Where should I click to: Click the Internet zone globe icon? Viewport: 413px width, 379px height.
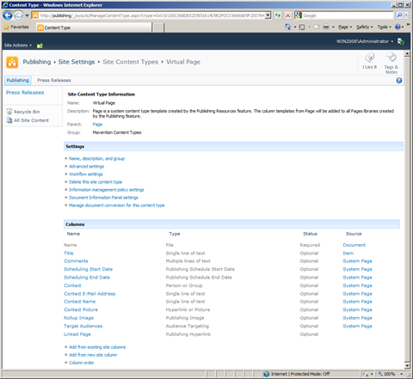(267, 374)
